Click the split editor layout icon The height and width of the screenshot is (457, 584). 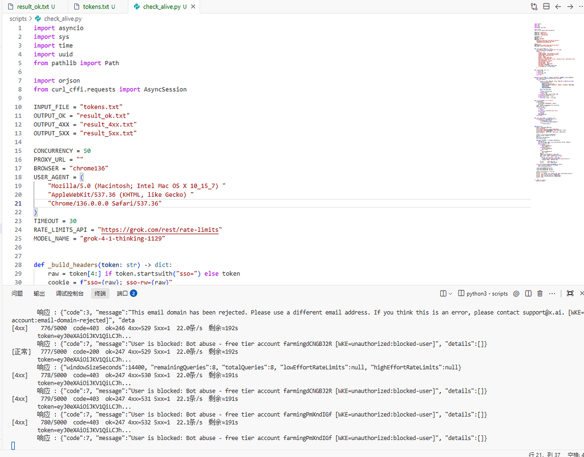pos(546,7)
